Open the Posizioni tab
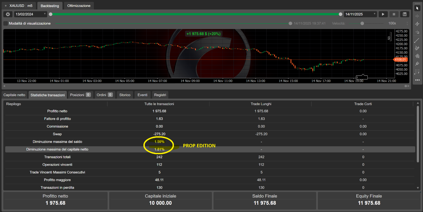 [81, 95]
